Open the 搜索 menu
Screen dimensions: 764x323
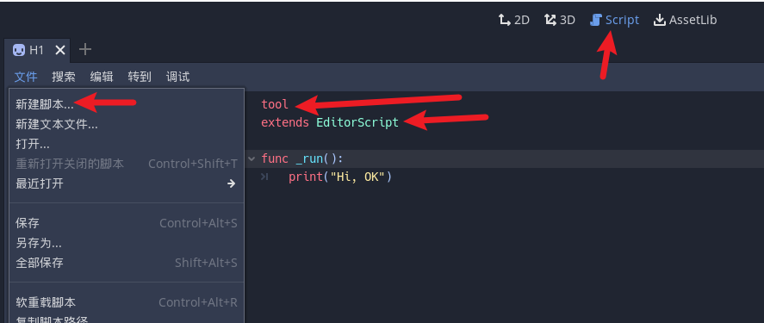coord(64,77)
